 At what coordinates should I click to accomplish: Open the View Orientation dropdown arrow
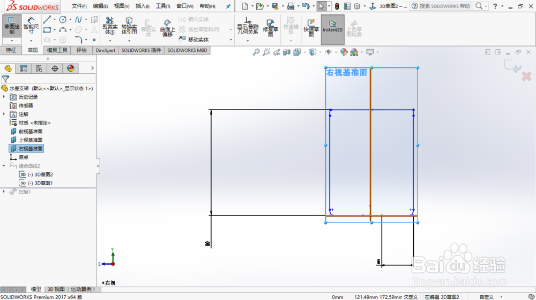pos(304,52)
